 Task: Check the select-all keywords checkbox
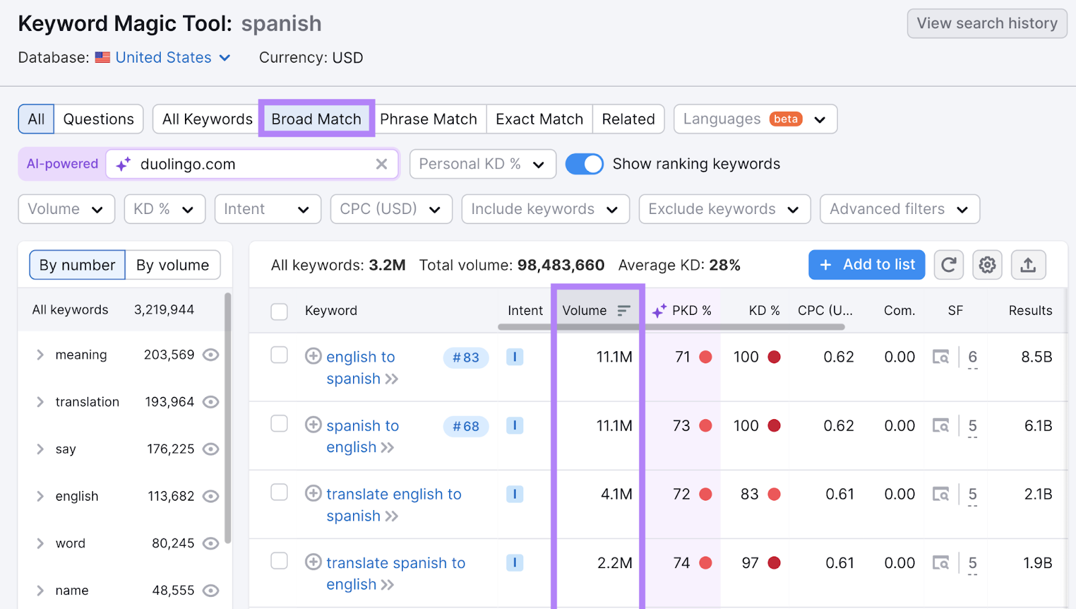[x=279, y=312]
